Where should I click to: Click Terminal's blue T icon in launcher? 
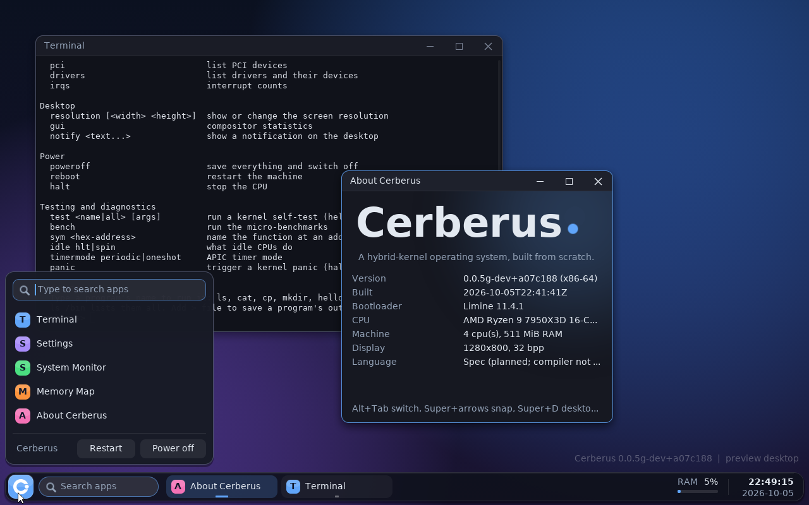23,319
